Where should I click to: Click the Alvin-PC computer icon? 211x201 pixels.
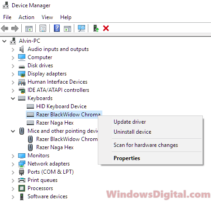13,41
